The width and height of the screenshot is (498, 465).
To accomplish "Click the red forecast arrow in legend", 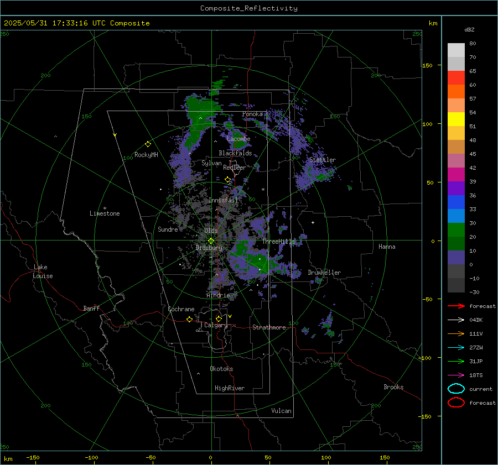I will pos(456,306).
